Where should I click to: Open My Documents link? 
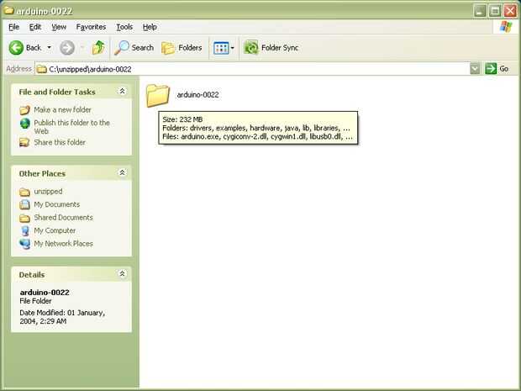57,204
